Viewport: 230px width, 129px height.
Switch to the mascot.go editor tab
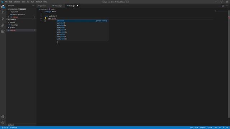58,6
